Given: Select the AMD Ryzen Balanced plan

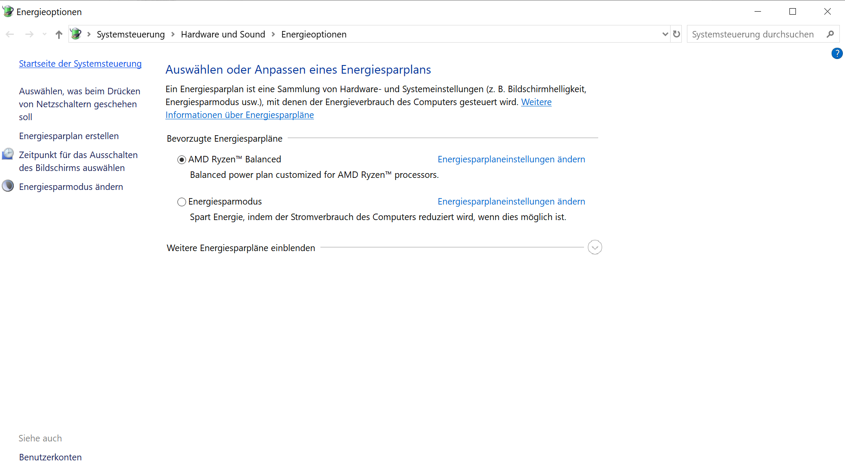Looking at the screenshot, I should click(x=182, y=160).
